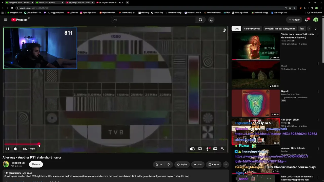The width and height of the screenshot is (324, 182).
Task: Open the Maps bookmark
Action: [227, 12]
